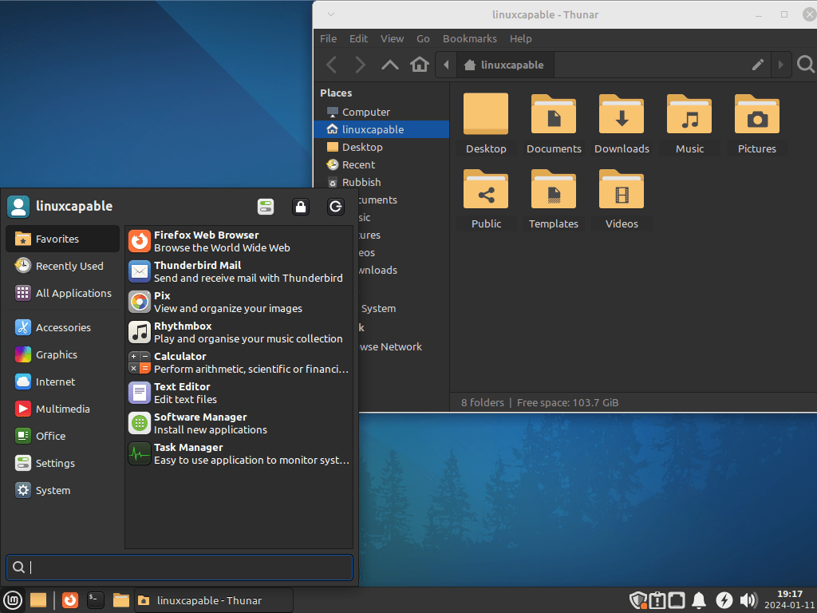The width and height of the screenshot is (817, 613).
Task: Launch Thunderbird Mail from the menu
Action: [239, 271]
